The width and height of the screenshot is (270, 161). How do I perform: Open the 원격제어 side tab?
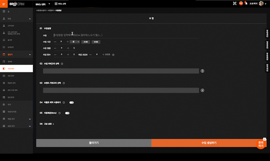267,68
